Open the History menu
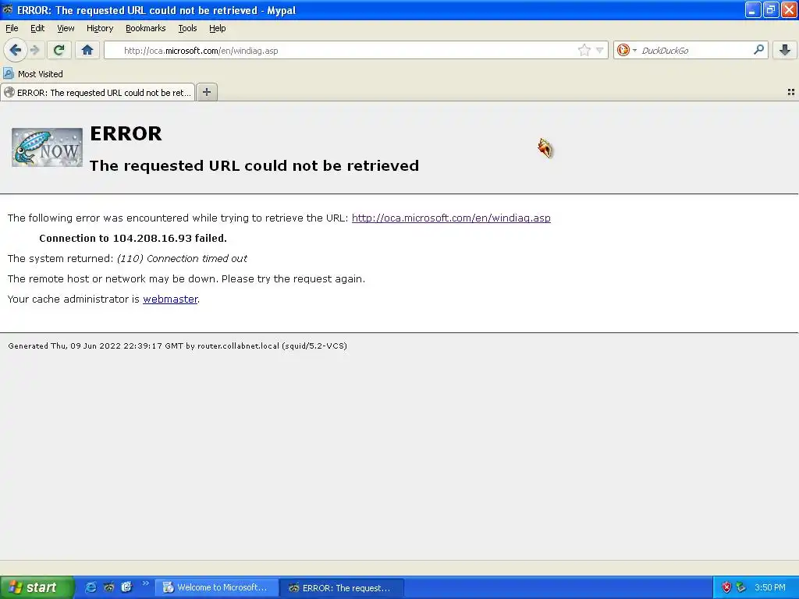The height and width of the screenshot is (599, 799). click(x=100, y=28)
